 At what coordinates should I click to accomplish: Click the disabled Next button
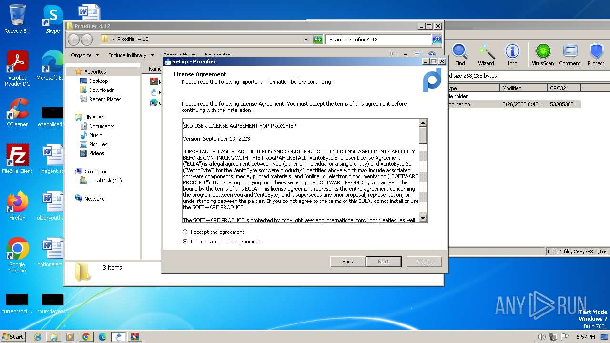pyautogui.click(x=384, y=262)
